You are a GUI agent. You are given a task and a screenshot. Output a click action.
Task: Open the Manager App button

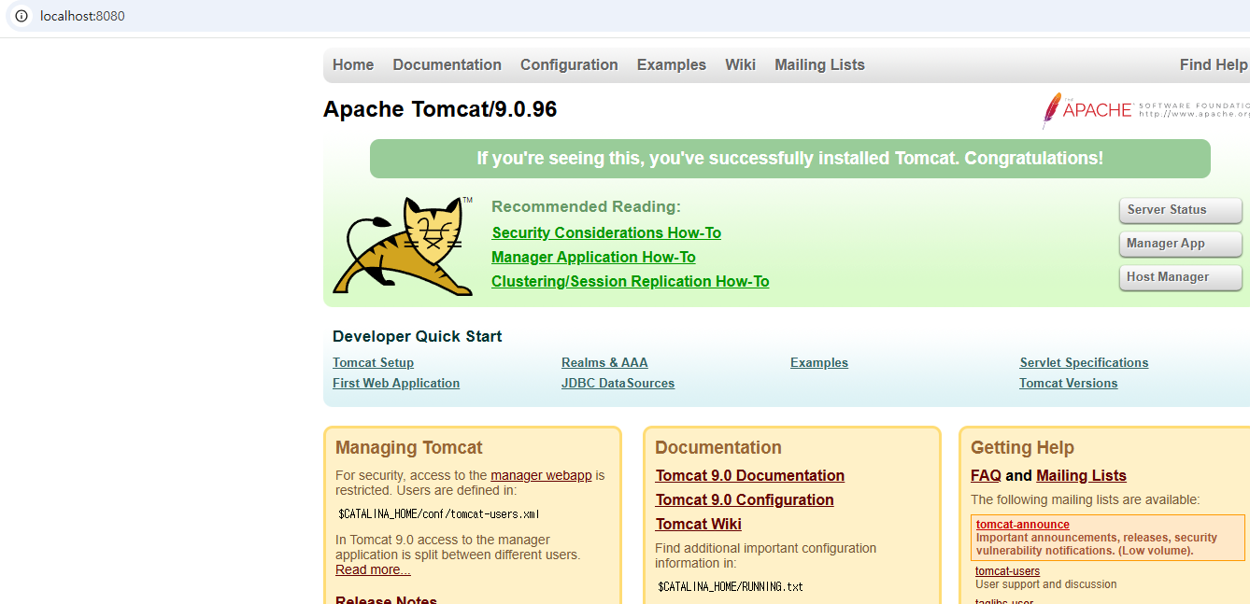click(1180, 244)
